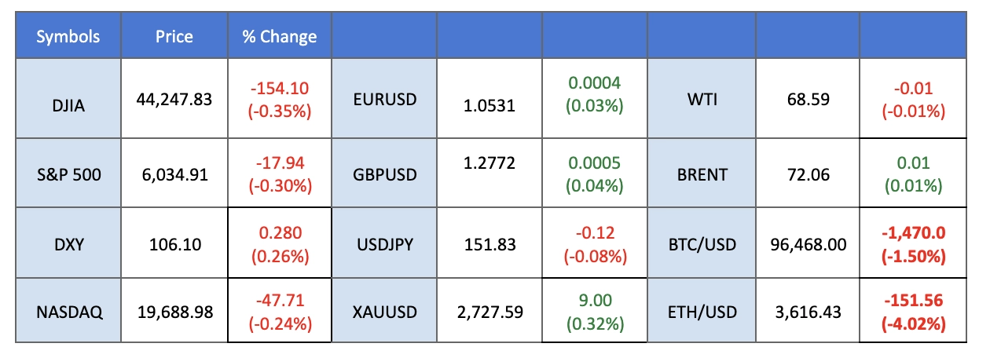Select the NASDAQ change -47.71 cell
The image size is (1001, 358).
coord(279,312)
